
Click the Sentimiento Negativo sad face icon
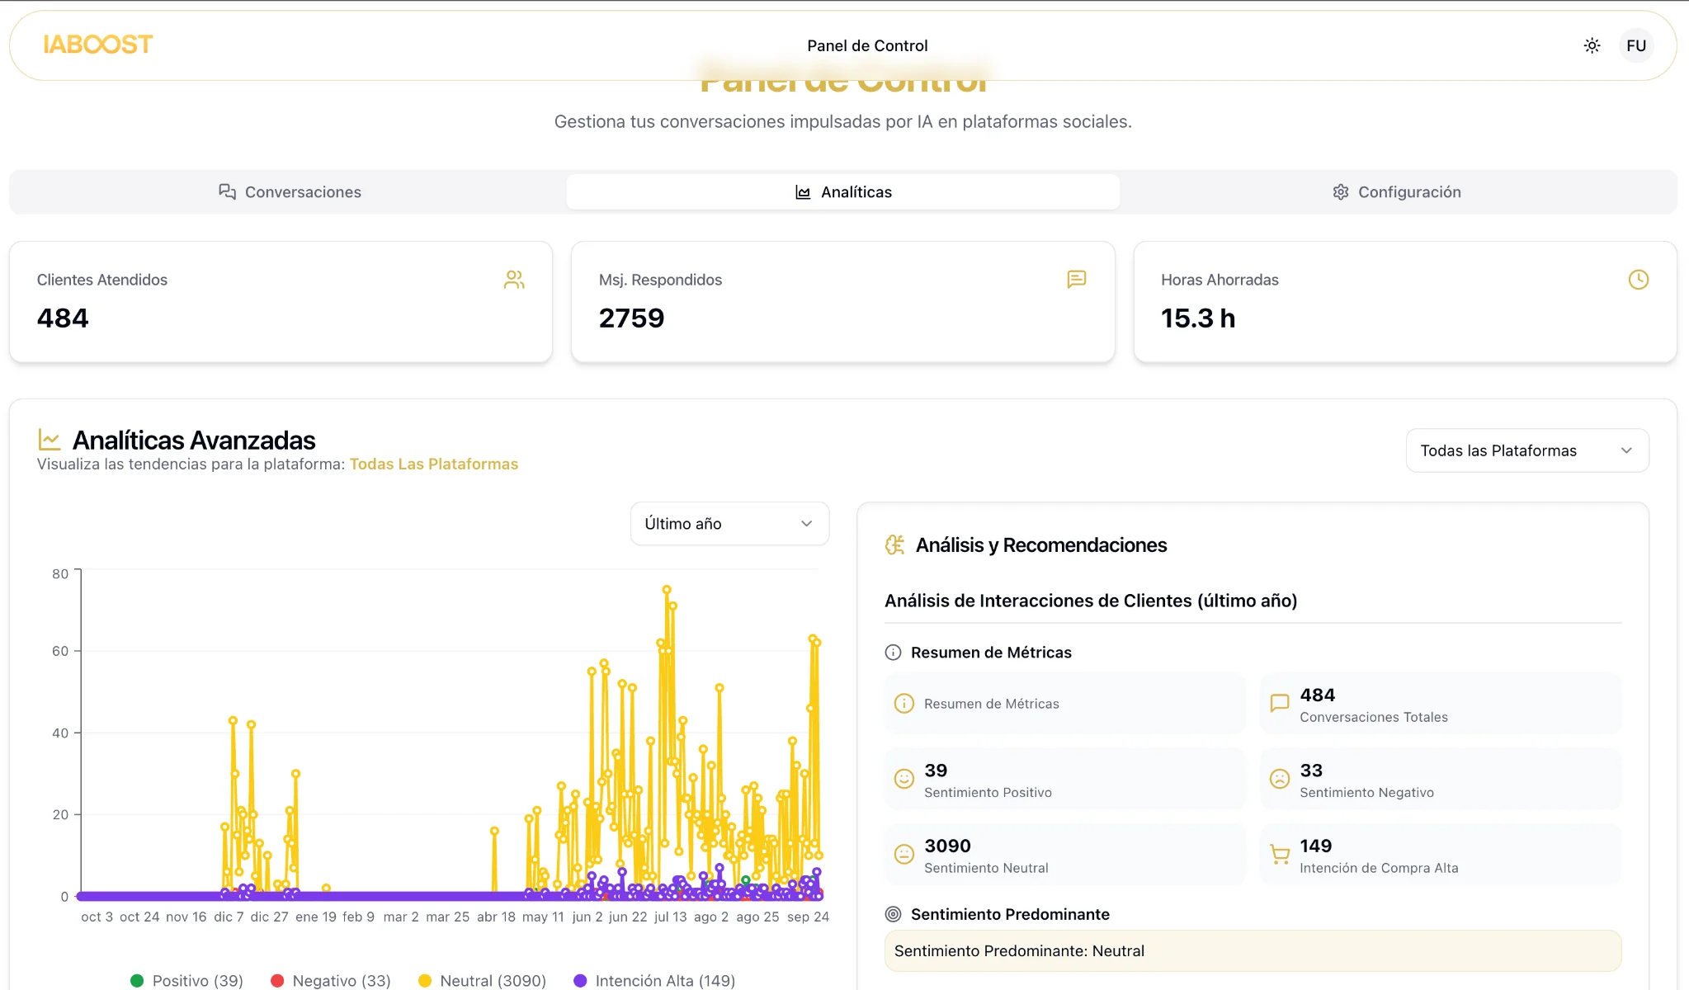point(1279,778)
